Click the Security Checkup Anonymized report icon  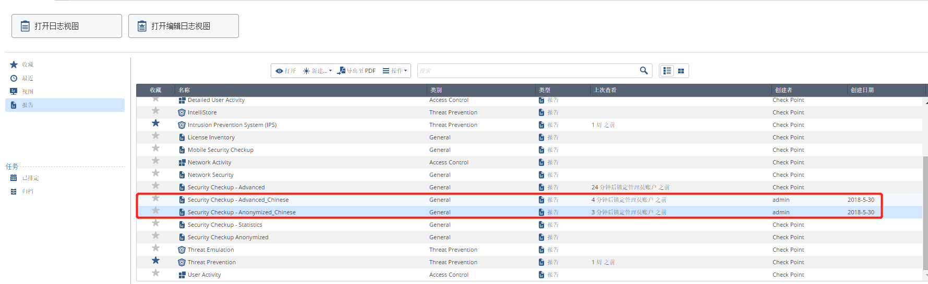point(182,237)
